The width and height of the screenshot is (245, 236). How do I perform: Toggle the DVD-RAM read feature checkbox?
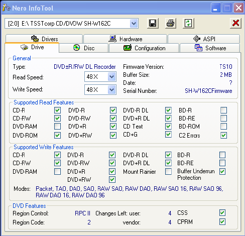pos(57,127)
